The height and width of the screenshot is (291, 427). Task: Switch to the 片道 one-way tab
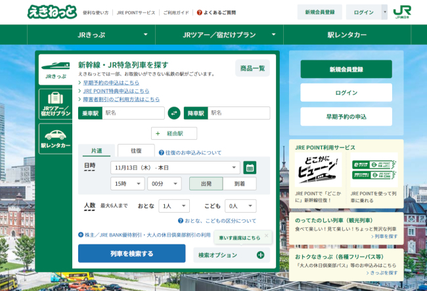point(97,151)
